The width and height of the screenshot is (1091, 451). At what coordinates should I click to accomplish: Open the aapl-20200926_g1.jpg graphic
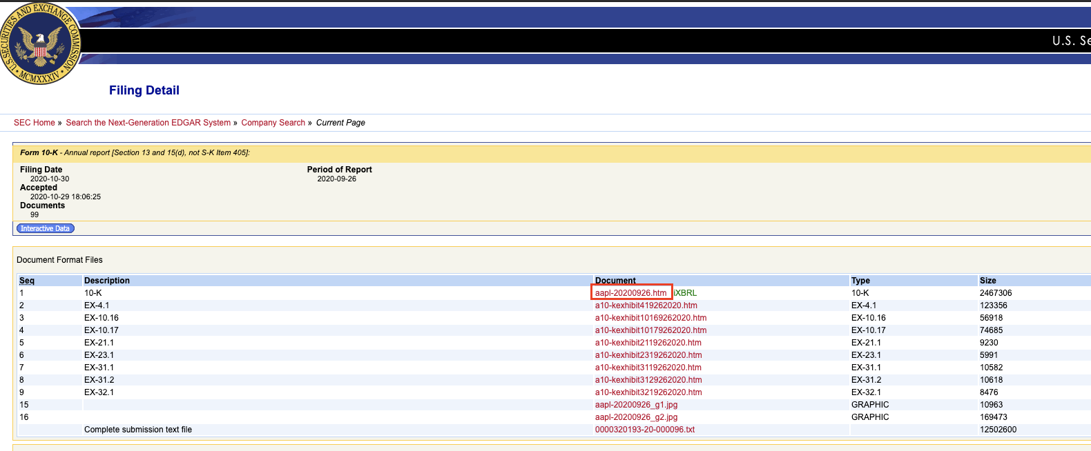point(637,405)
